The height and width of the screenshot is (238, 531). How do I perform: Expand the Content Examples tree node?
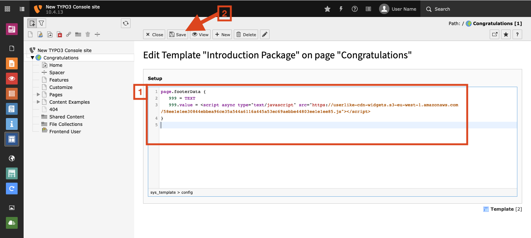coord(38,102)
